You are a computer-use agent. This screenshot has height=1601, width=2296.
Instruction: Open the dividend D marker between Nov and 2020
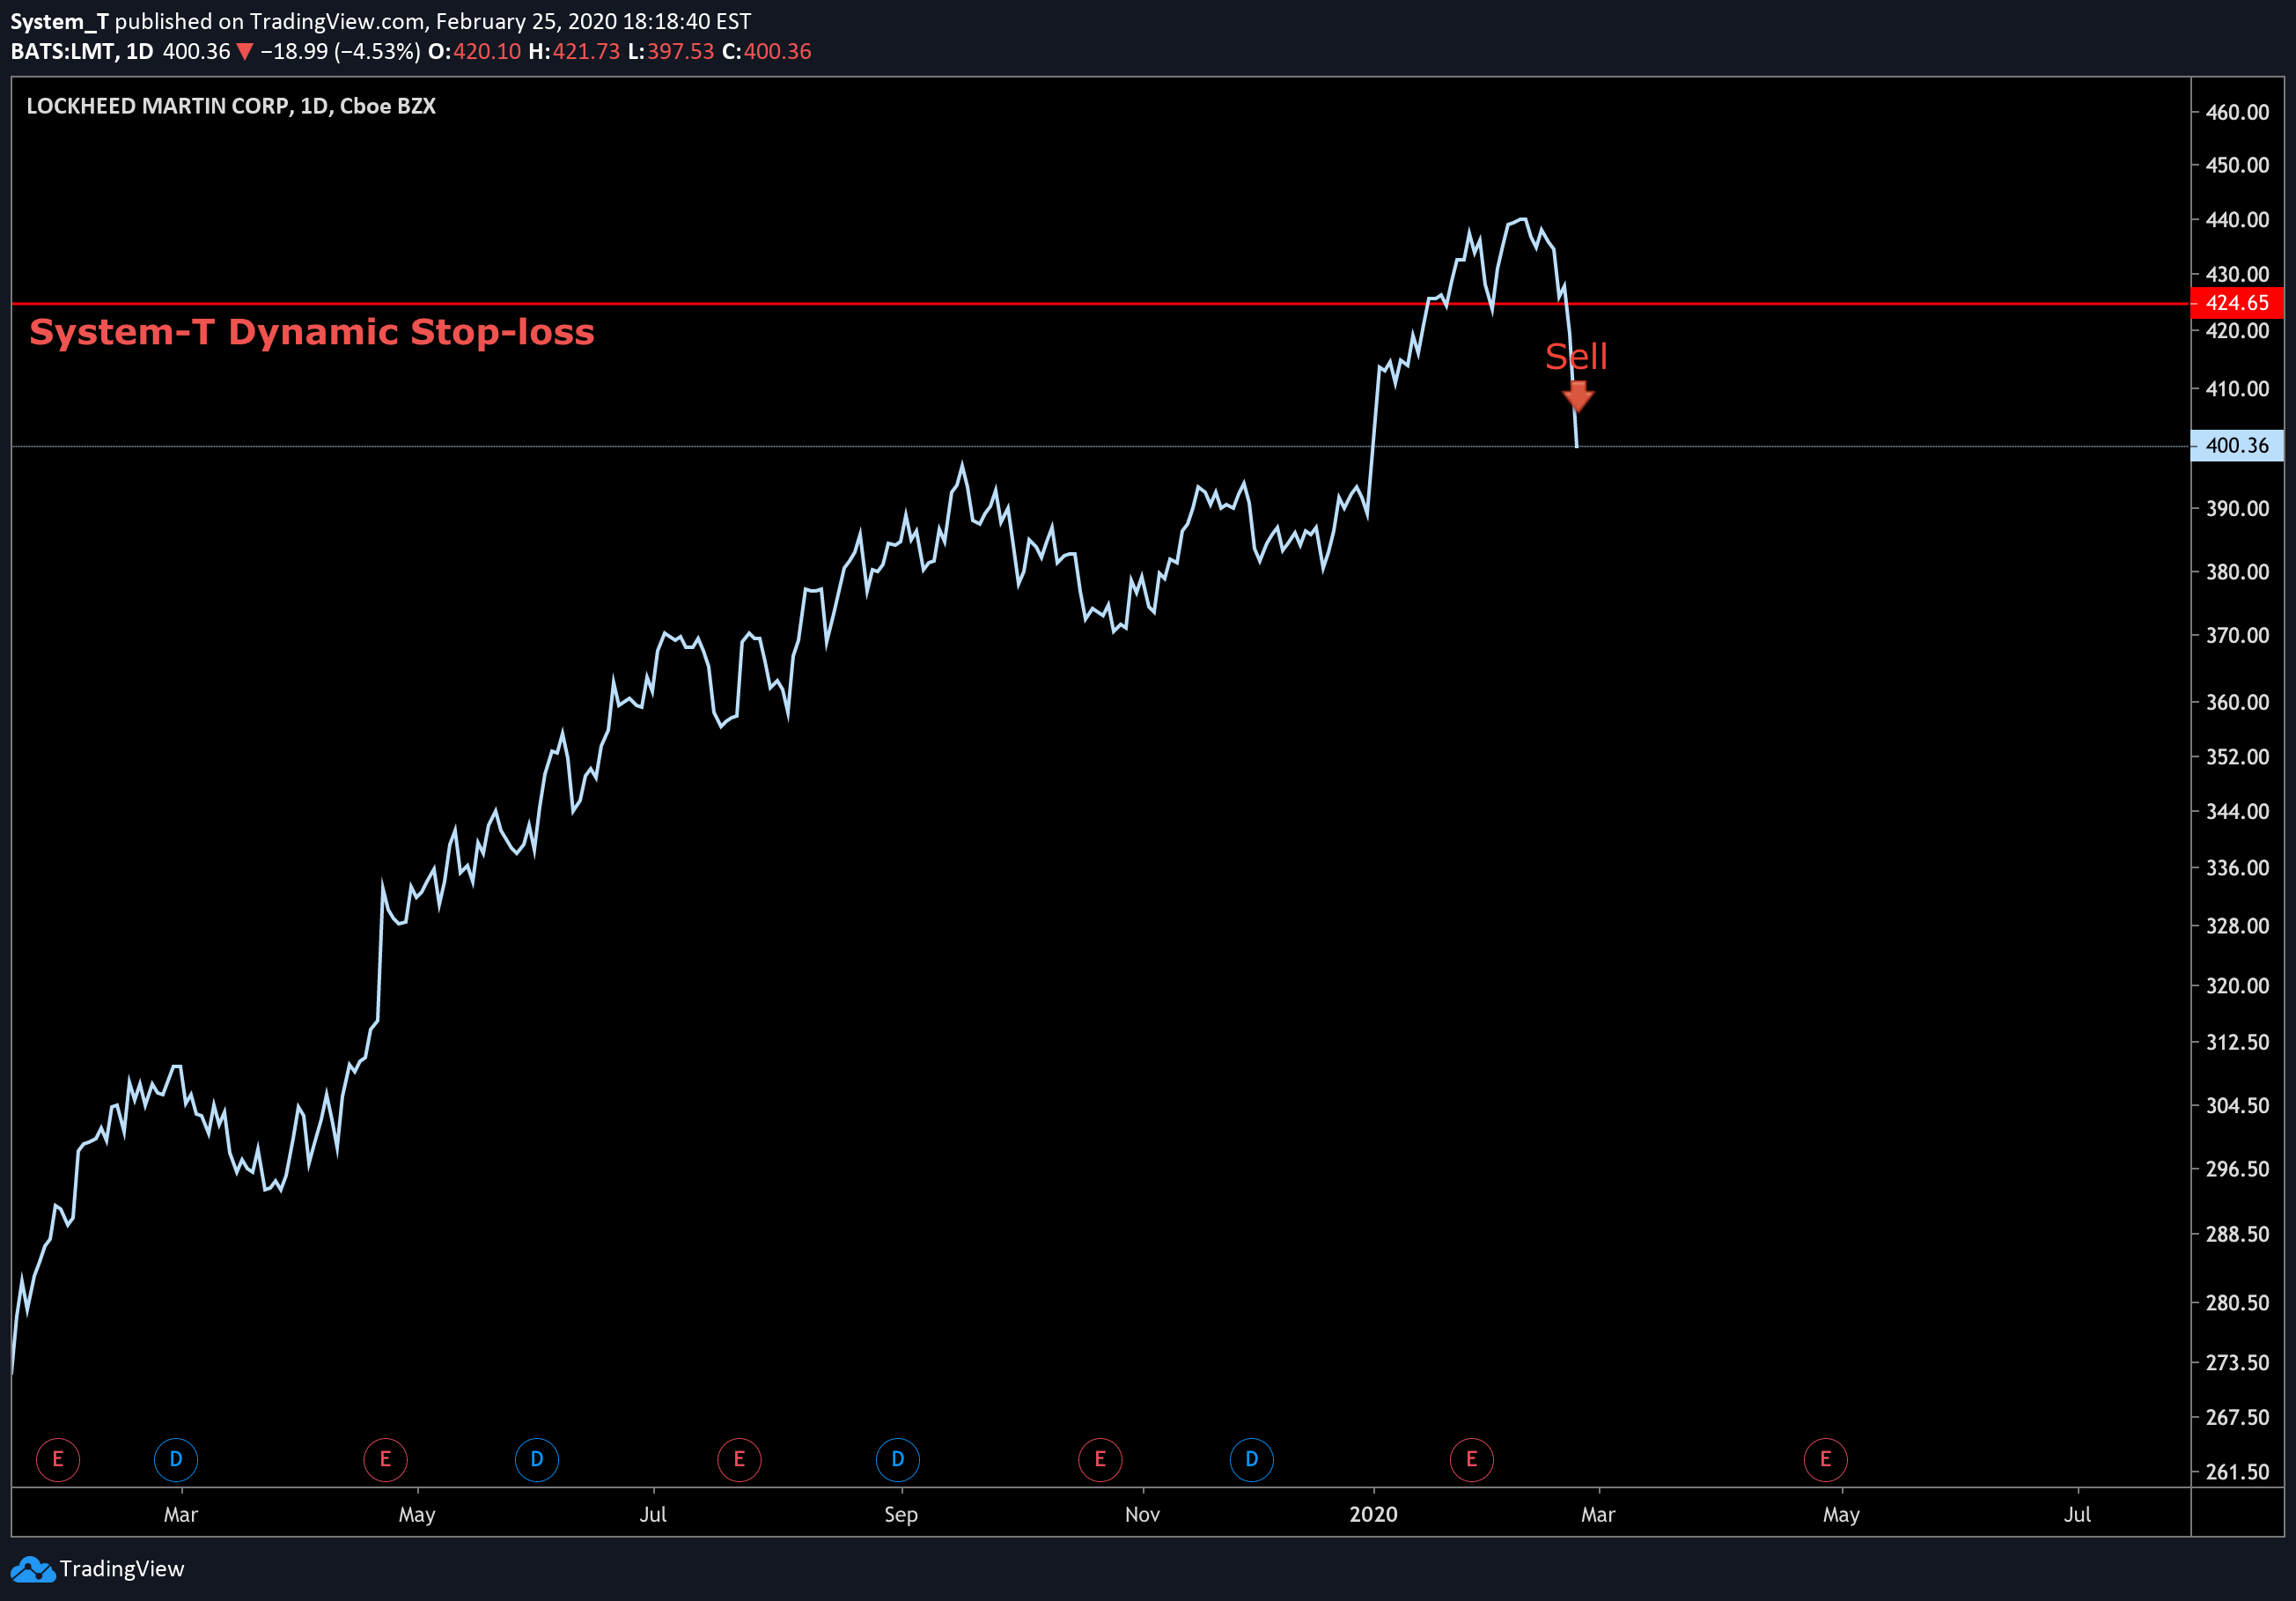point(1252,1459)
